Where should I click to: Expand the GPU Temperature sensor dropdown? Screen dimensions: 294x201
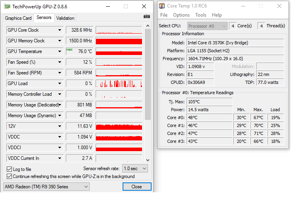click(x=60, y=51)
